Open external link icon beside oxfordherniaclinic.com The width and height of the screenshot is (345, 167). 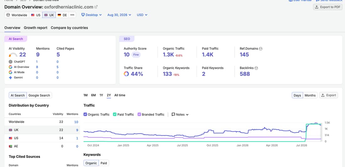coord(96,7)
